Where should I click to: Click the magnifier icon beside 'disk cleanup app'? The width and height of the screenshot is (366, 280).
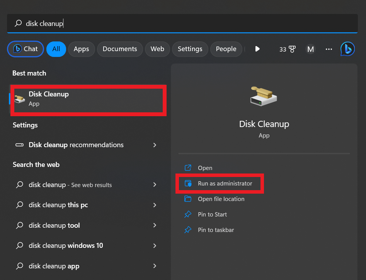(x=20, y=266)
